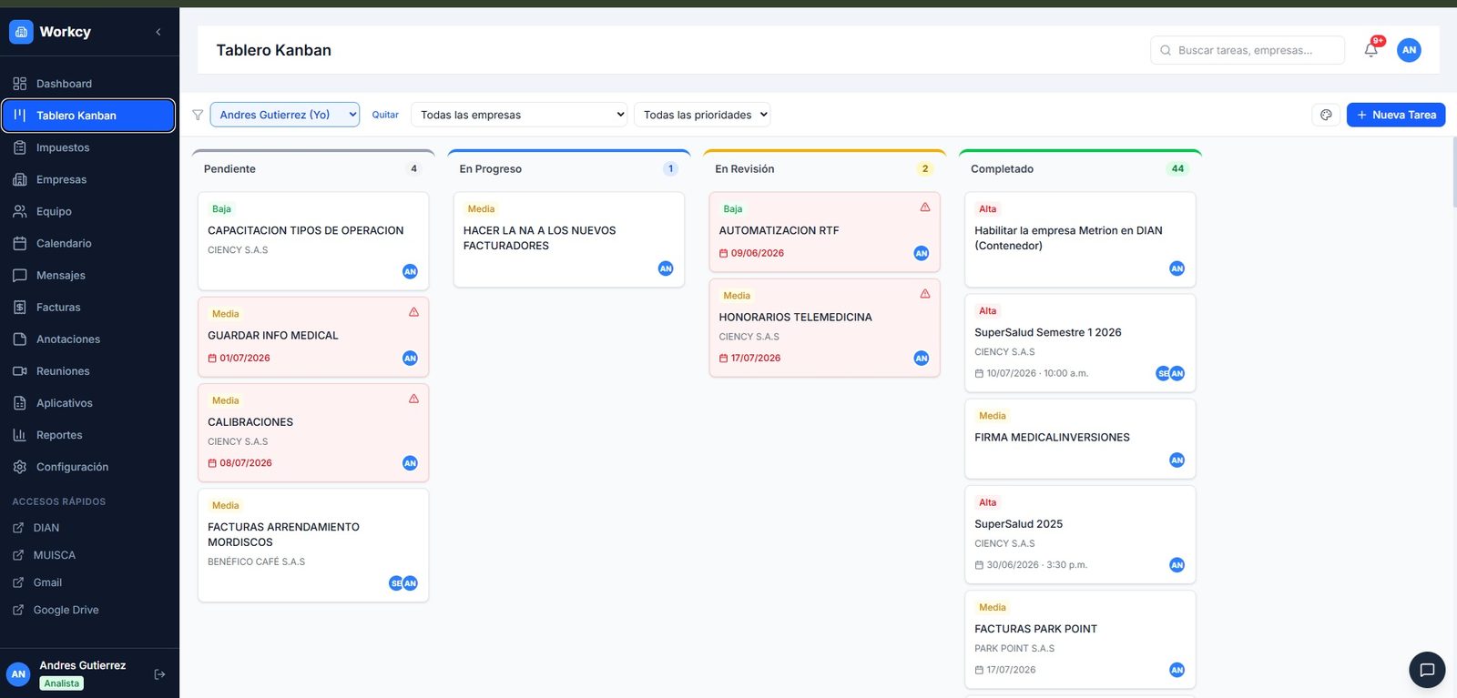Open the Habilitar la empresa Metrion en DIAN title

pos(1068,238)
